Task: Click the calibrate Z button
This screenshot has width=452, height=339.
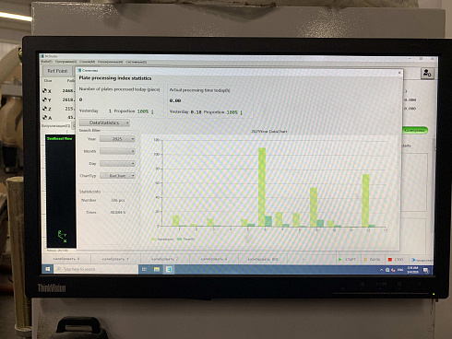Action: pyautogui.click(x=164, y=259)
